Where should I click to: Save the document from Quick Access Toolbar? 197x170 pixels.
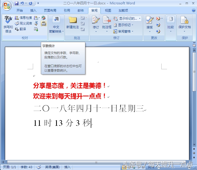click(17, 3)
